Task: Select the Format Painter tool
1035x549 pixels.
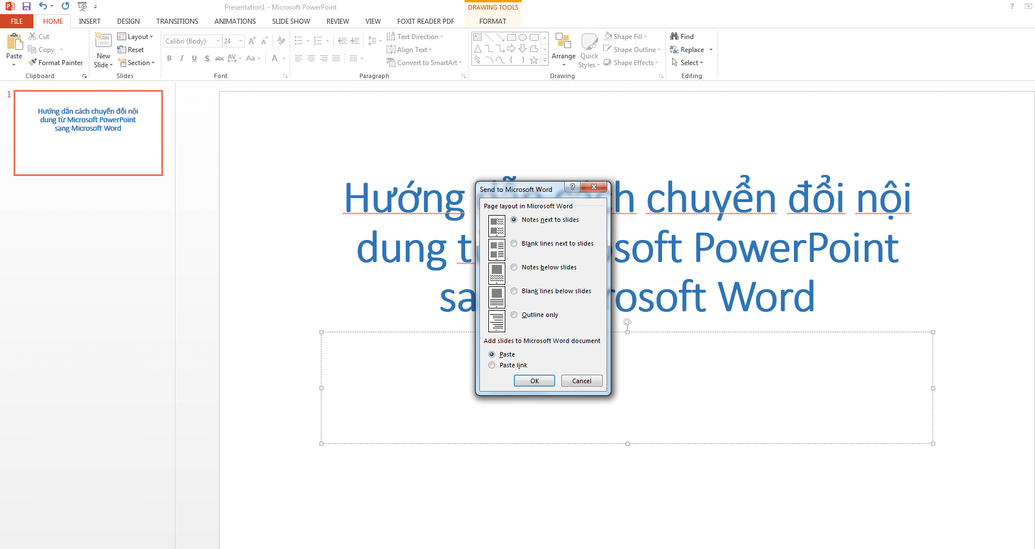Action: 55,63
